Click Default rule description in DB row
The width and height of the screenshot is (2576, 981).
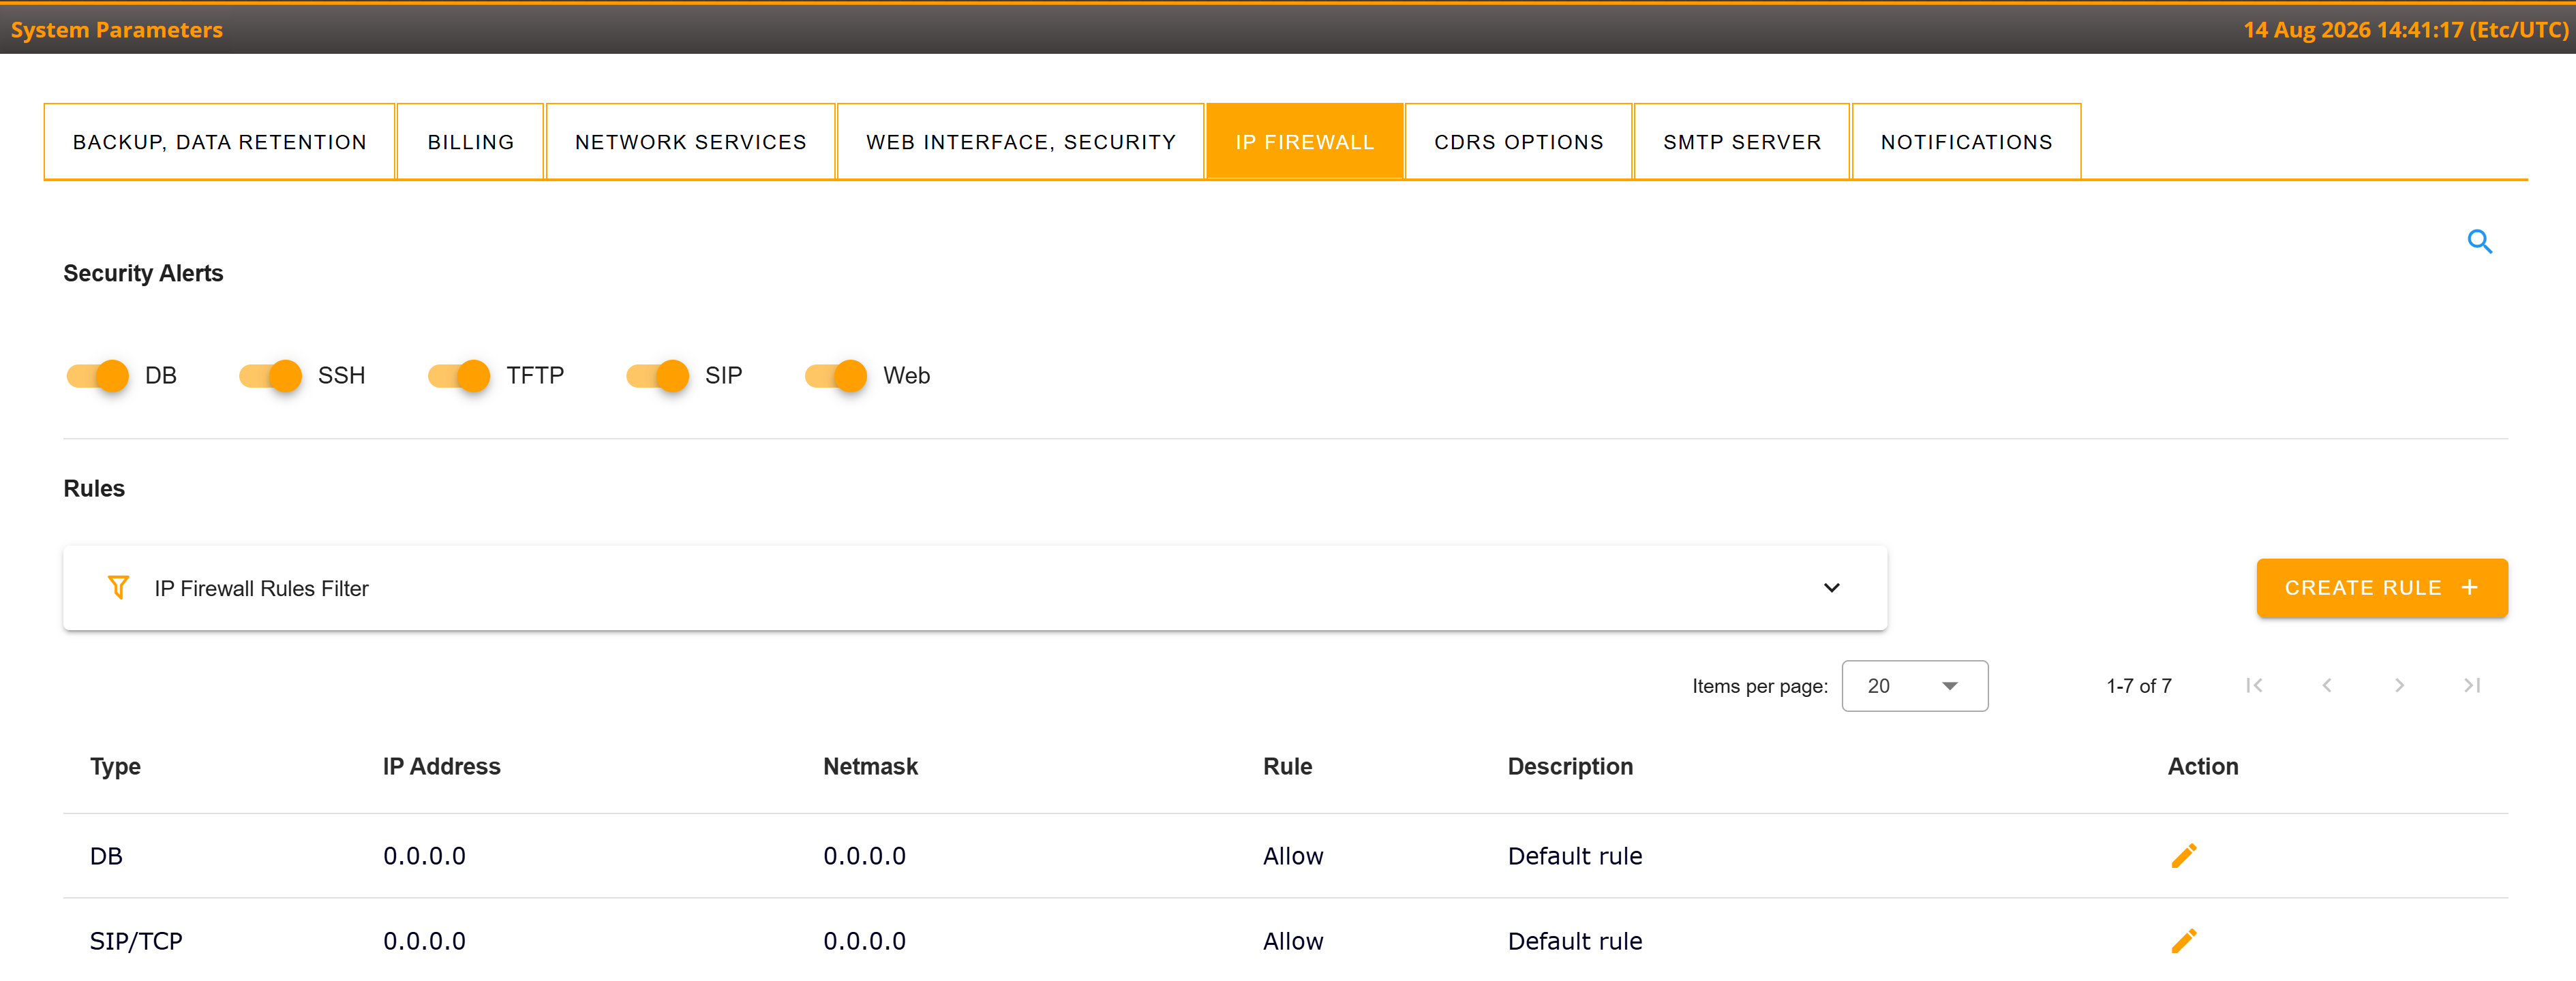click(1575, 856)
